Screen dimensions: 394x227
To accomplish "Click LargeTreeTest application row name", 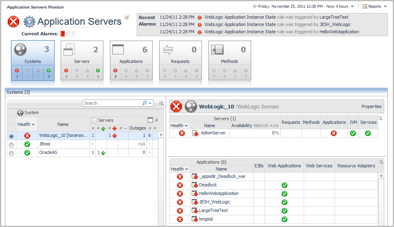I will pyautogui.click(x=213, y=210).
